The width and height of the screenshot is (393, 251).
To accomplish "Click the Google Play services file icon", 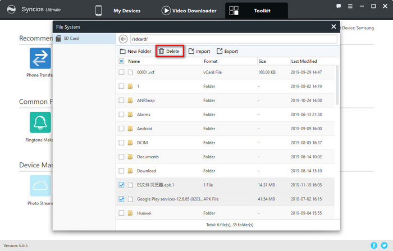I will click(x=130, y=199).
